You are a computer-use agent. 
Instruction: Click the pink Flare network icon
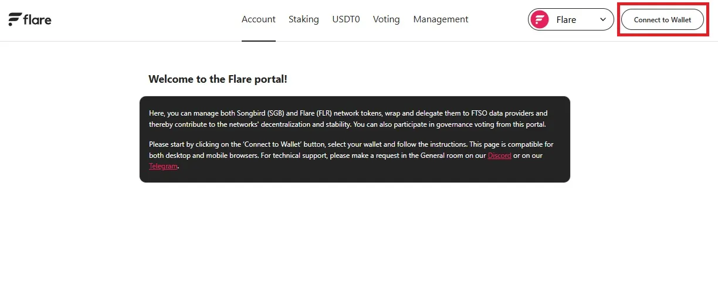[539, 19]
